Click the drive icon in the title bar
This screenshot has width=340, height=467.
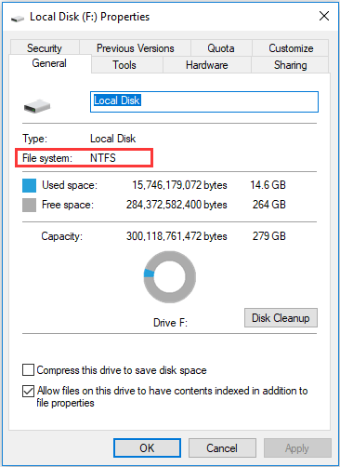click(x=18, y=19)
